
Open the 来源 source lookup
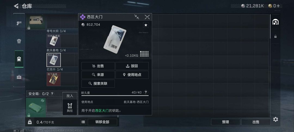[98, 75]
